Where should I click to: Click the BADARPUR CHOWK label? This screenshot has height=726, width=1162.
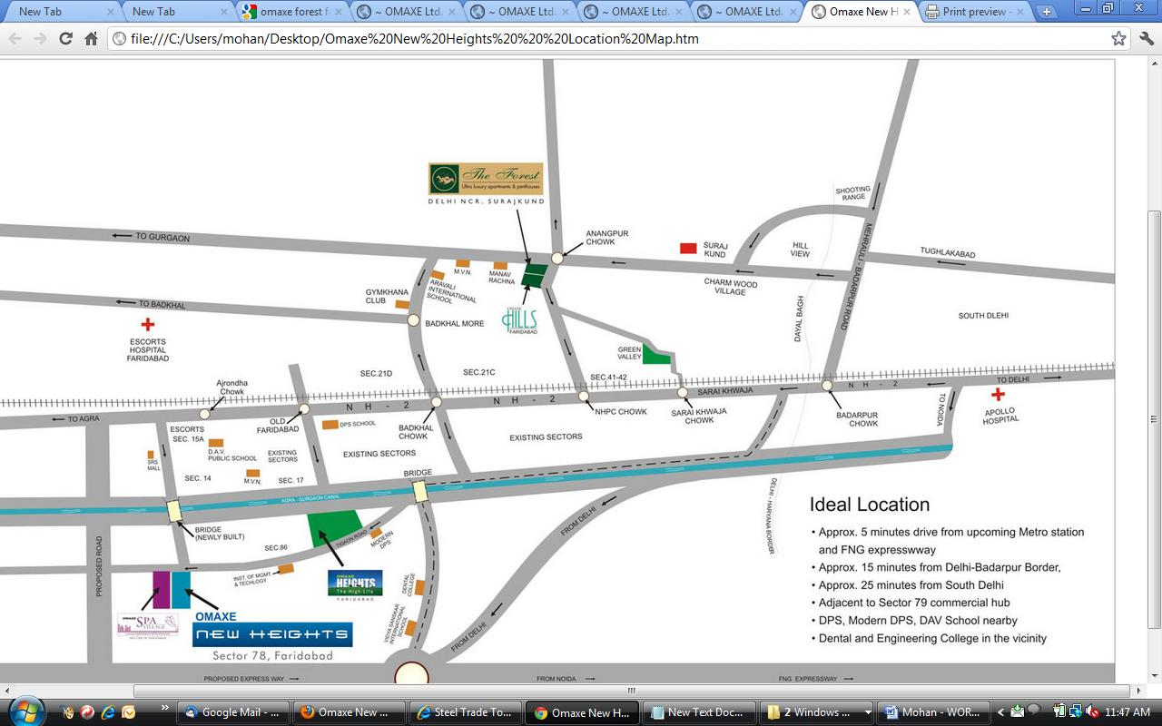click(857, 419)
